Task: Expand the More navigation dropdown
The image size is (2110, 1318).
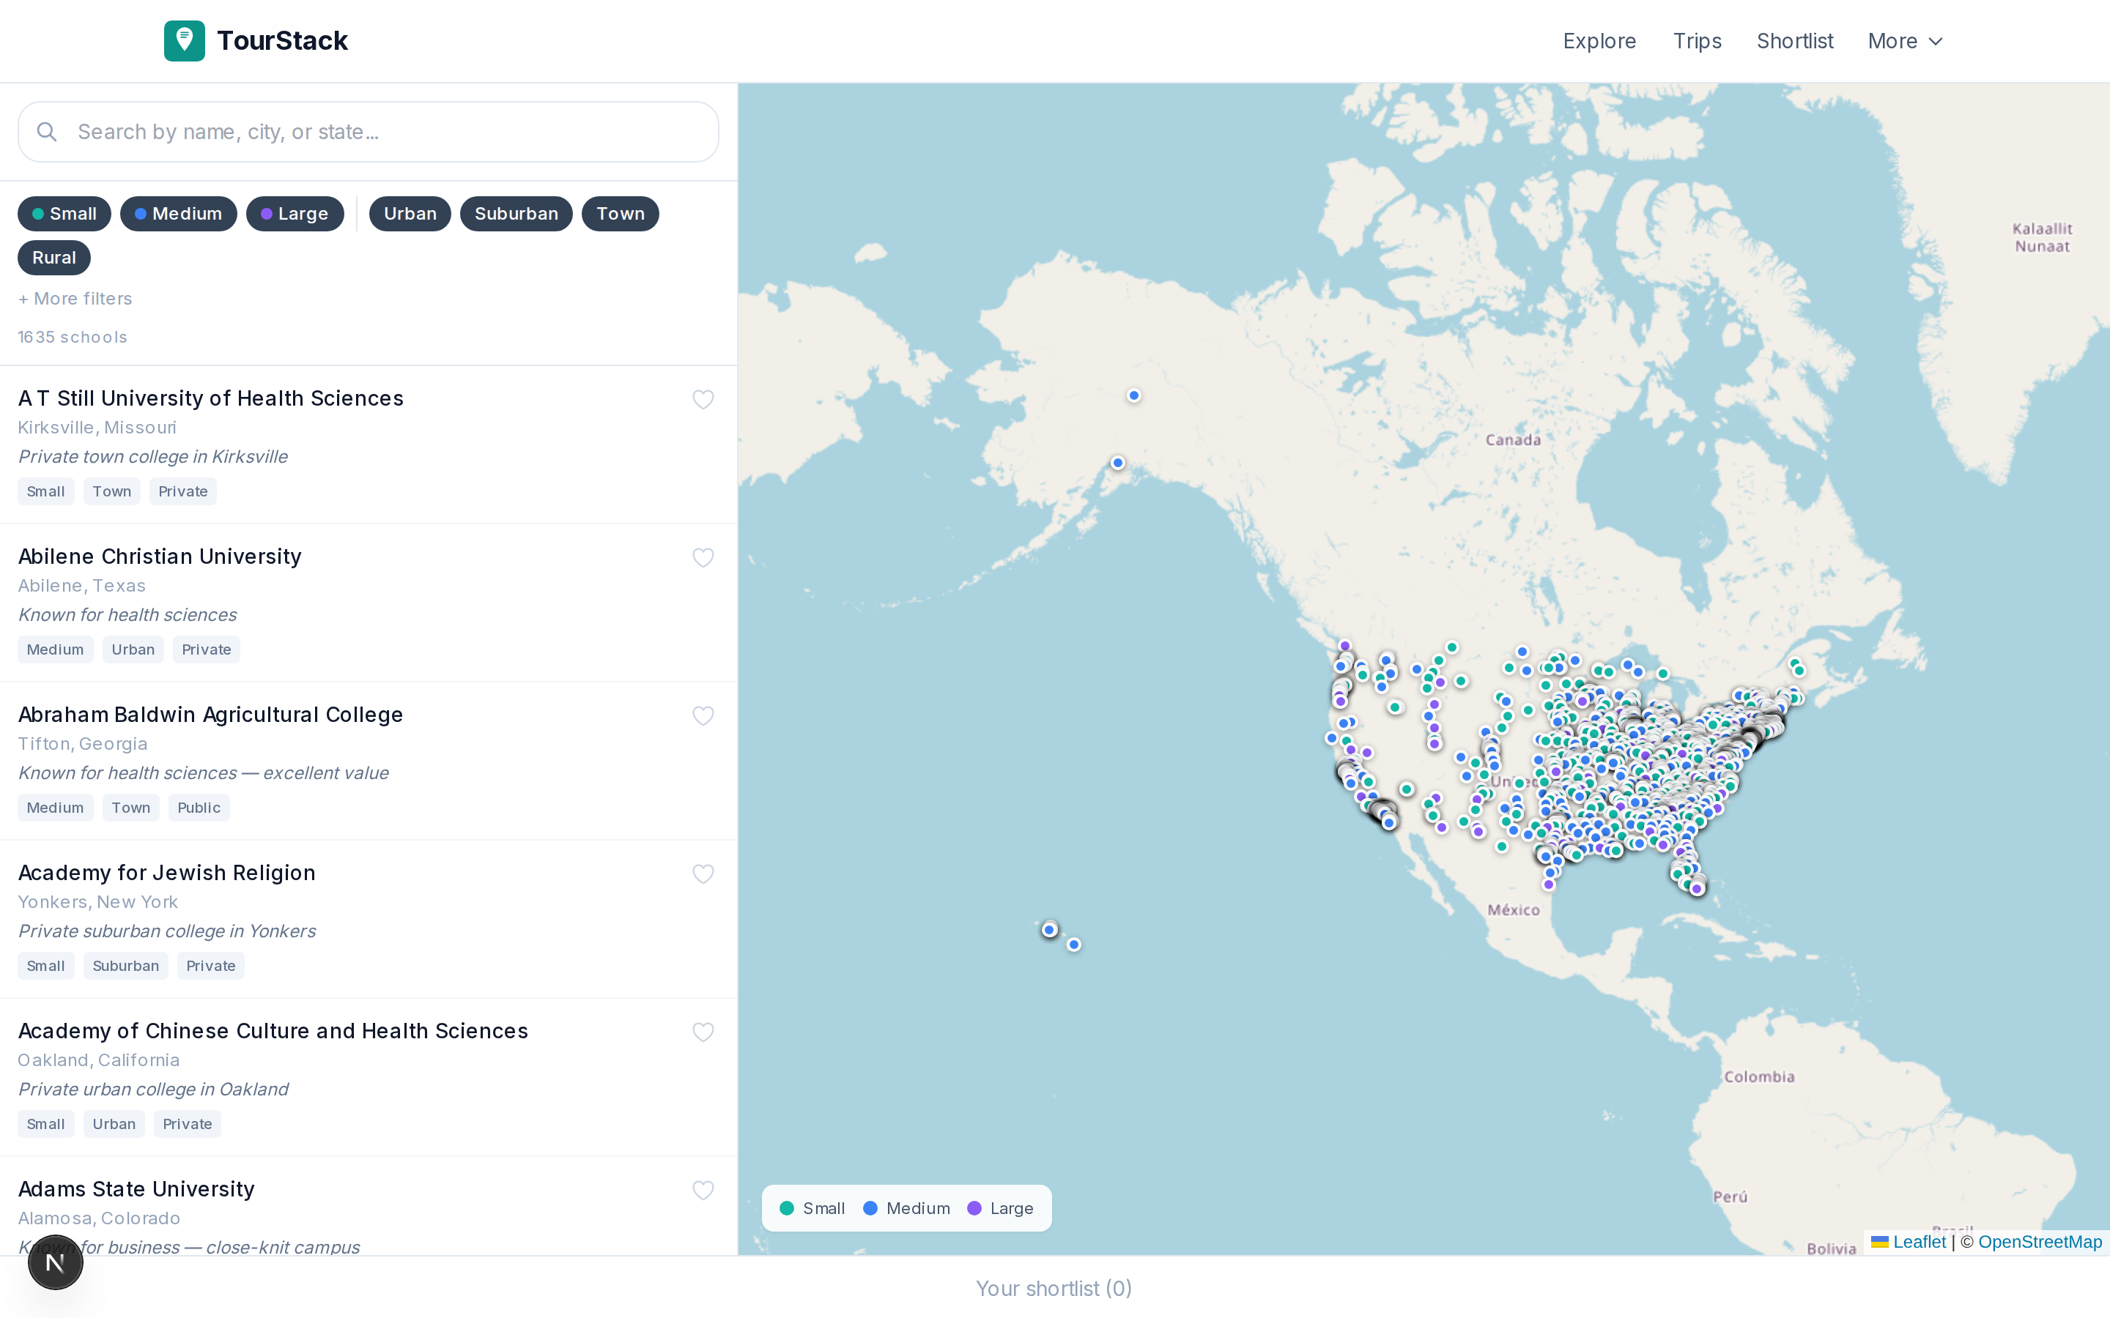Action: (x=1905, y=41)
